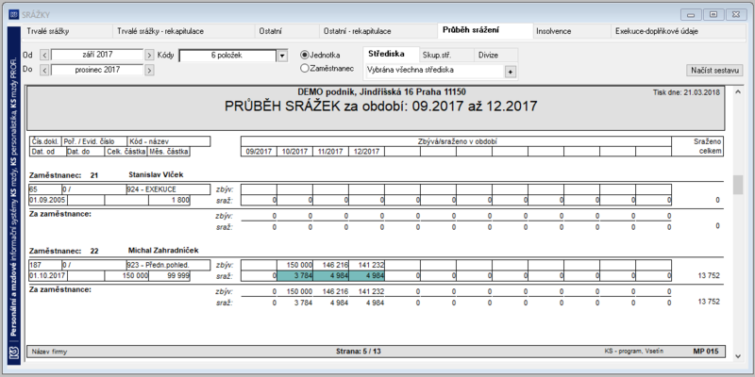Click the Kódy combo box showing 6 položek
The image size is (755, 377).
[x=228, y=56]
